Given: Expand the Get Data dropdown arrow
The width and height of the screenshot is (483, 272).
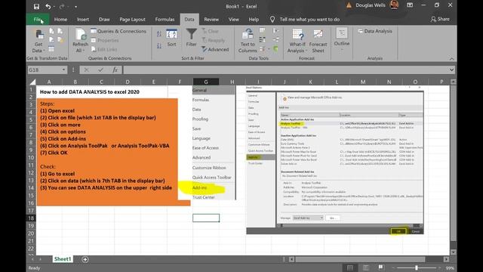Looking at the screenshot, I should pyautogui.click(x=44, y=51).
